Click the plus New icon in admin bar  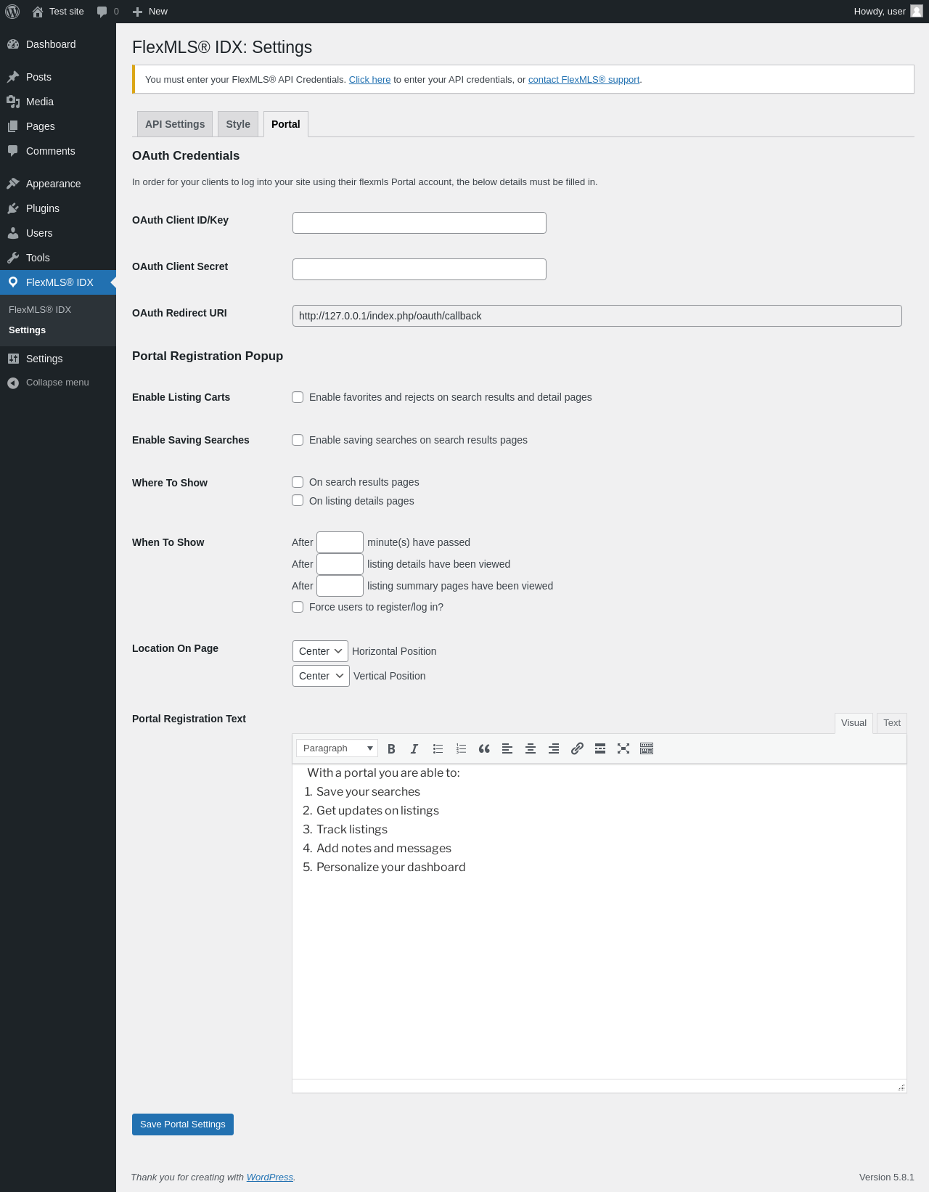137,12
